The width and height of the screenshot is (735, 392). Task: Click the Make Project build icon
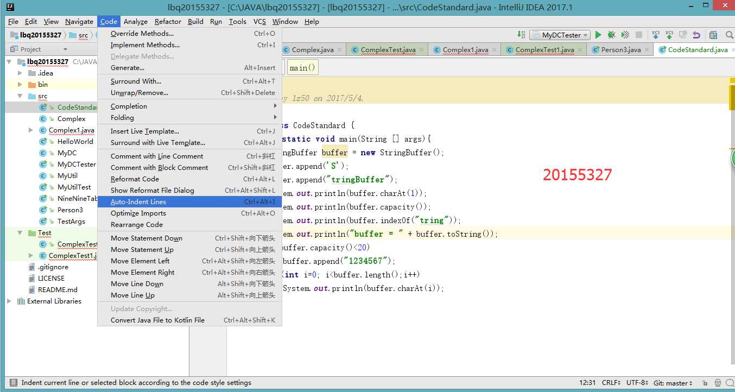(x=522, y=35)
